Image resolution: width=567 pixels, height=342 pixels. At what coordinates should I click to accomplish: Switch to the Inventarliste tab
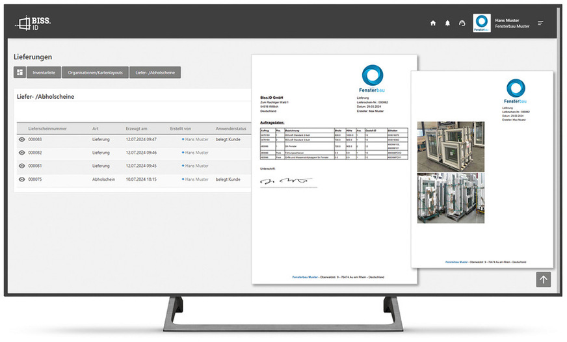click(x=44, y=73)
